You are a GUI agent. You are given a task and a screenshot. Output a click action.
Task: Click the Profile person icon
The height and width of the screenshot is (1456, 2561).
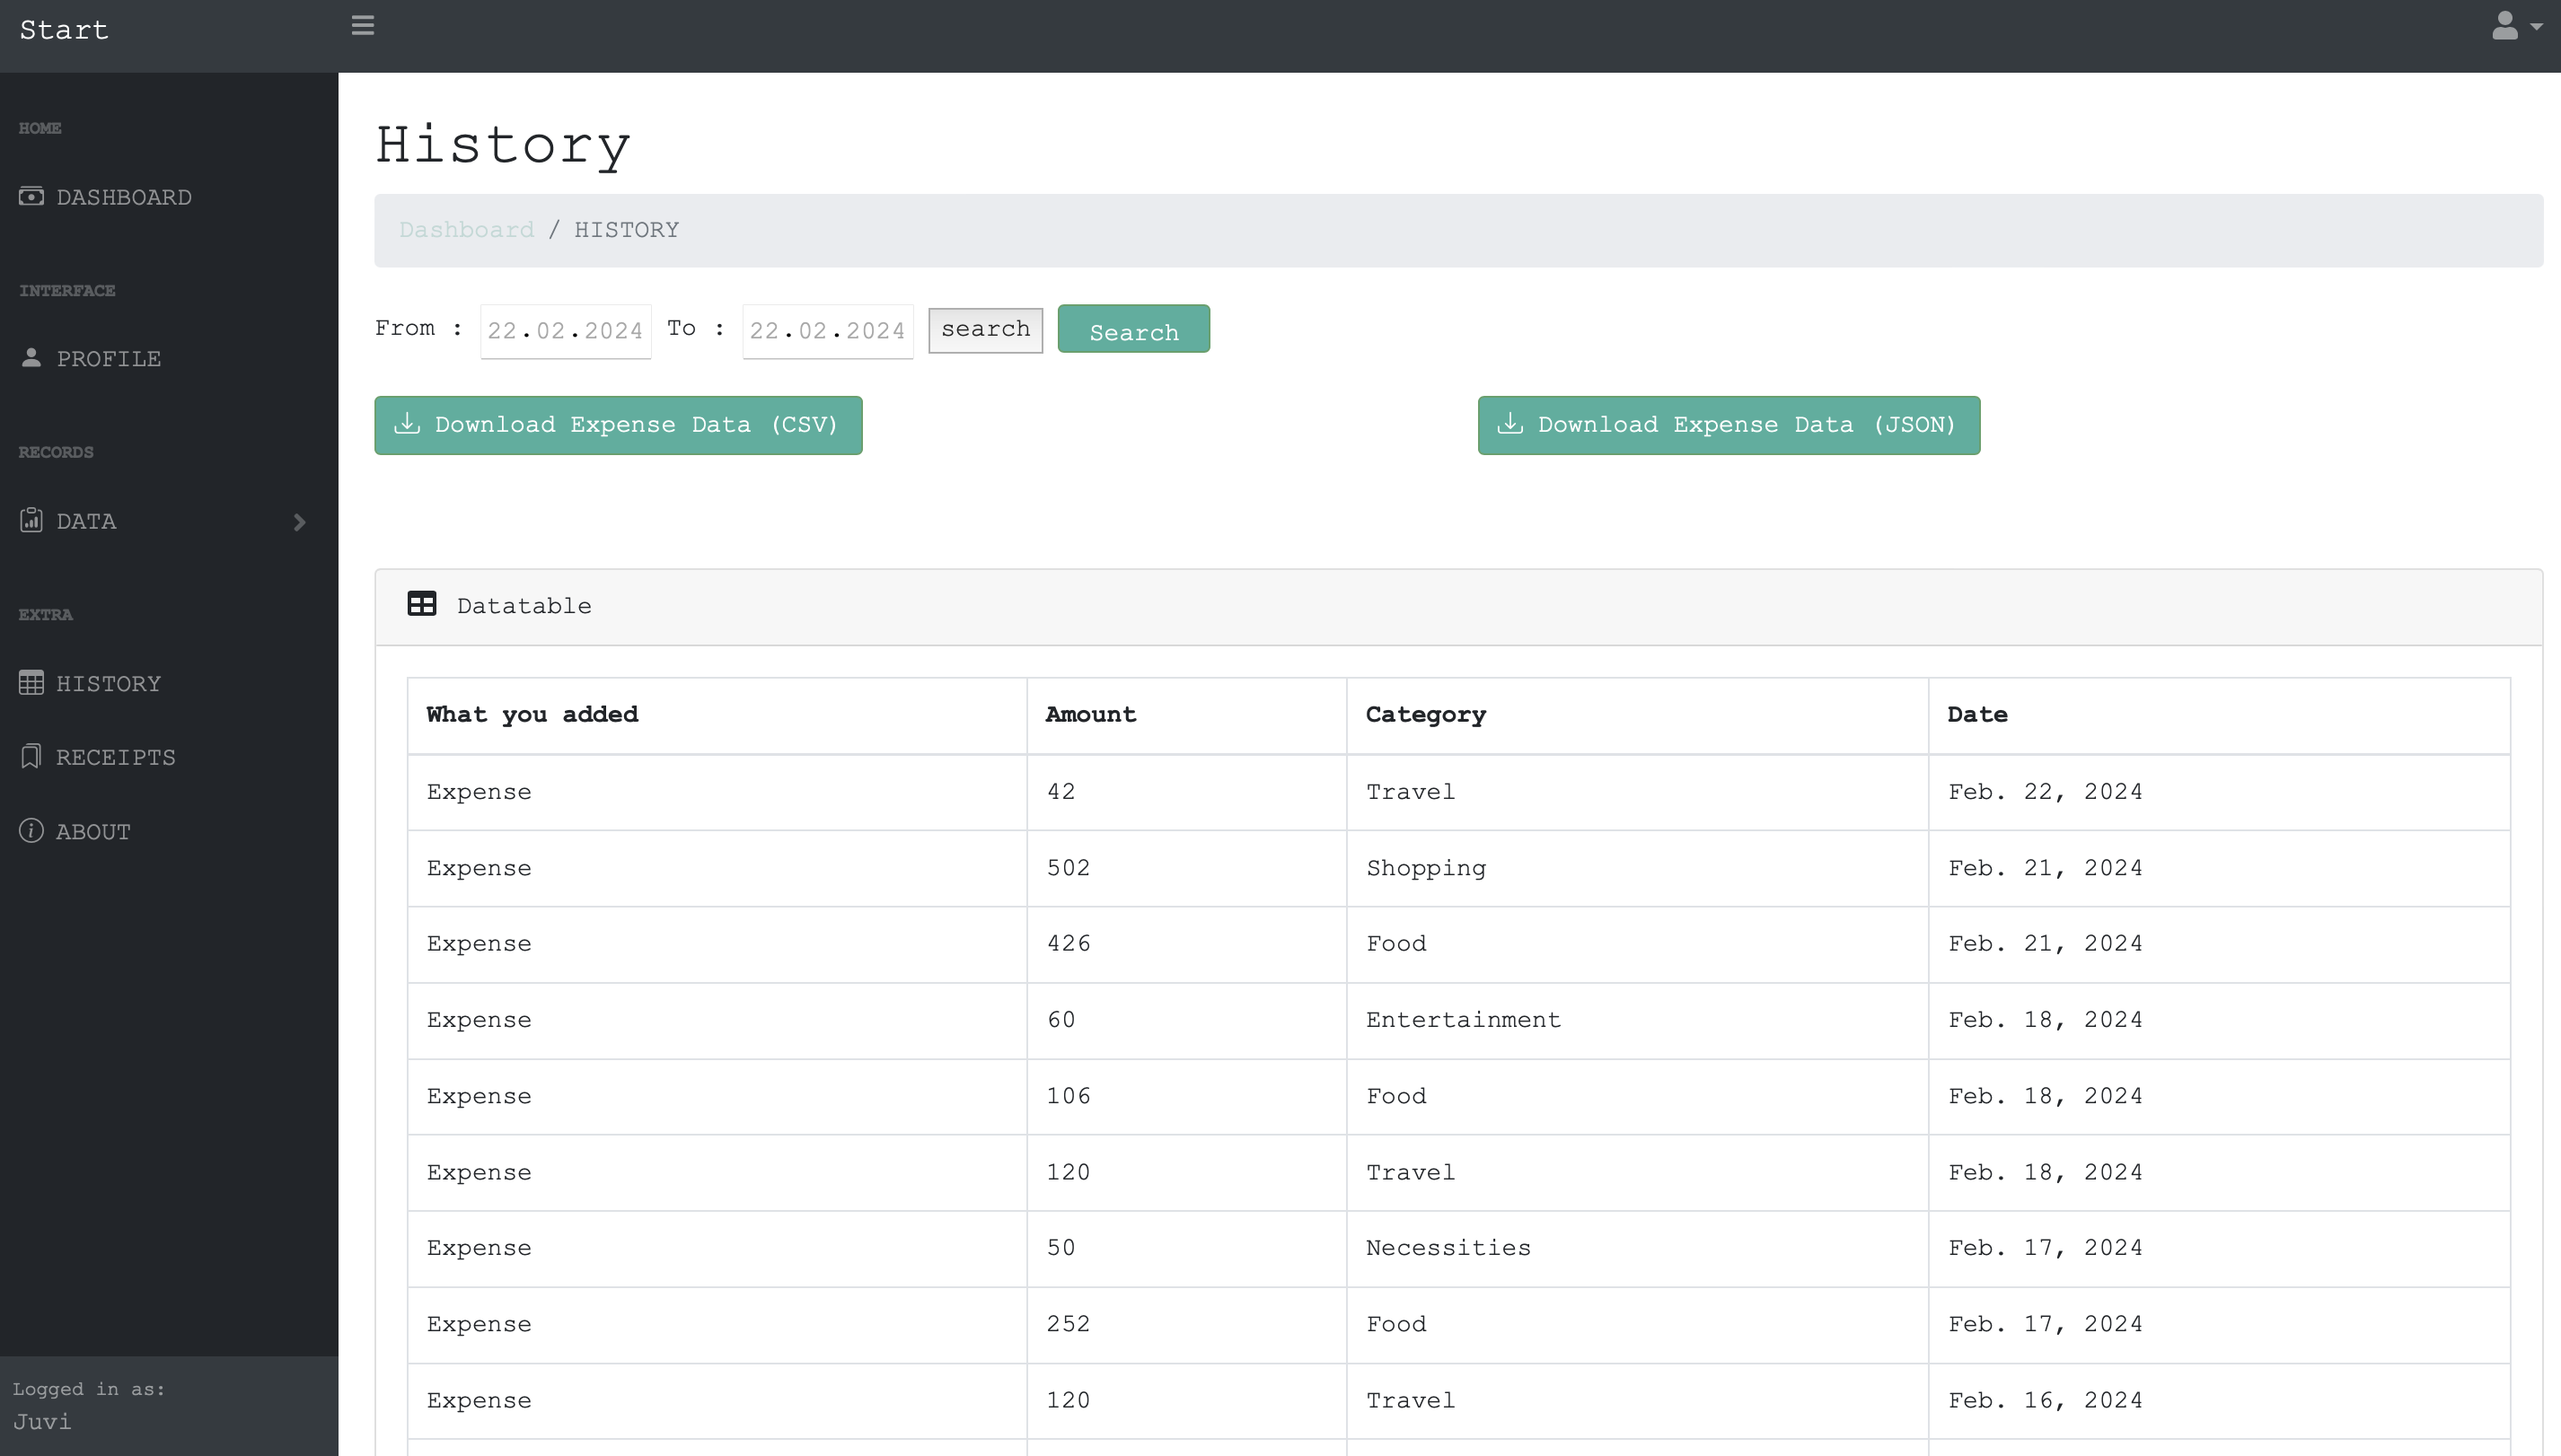click(x=31, y=358)
